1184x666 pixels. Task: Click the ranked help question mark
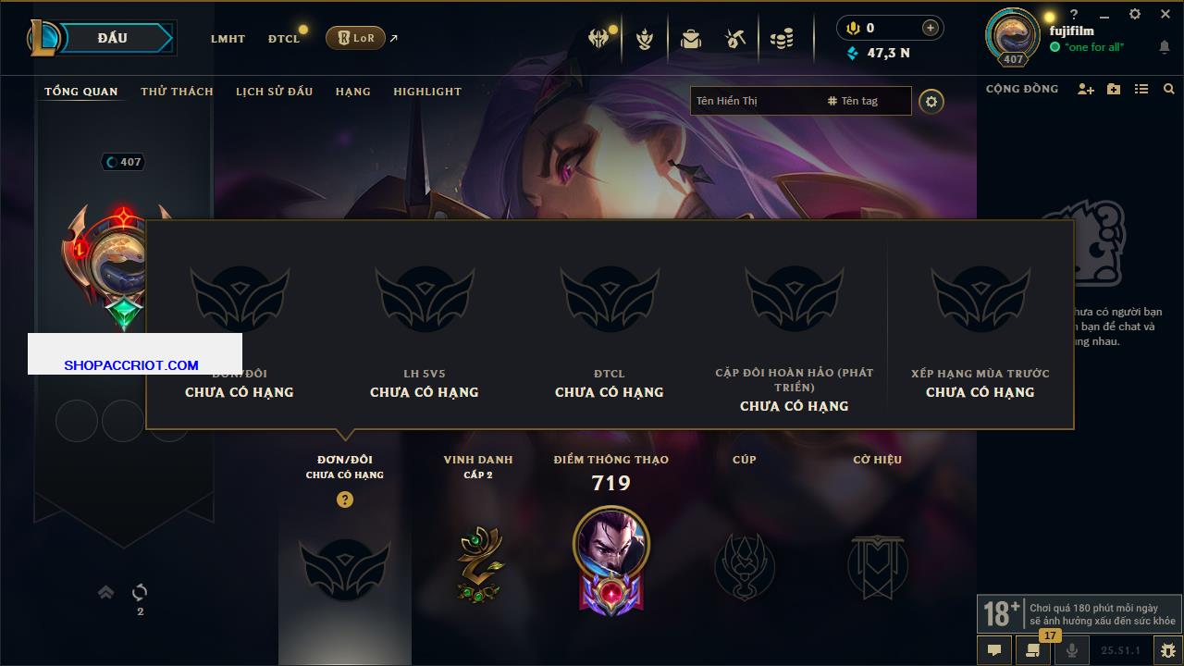click(345, 499)
